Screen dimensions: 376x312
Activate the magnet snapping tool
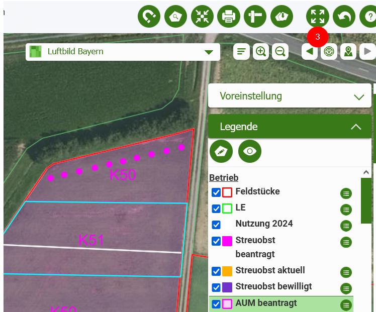(x=149, y=17)
